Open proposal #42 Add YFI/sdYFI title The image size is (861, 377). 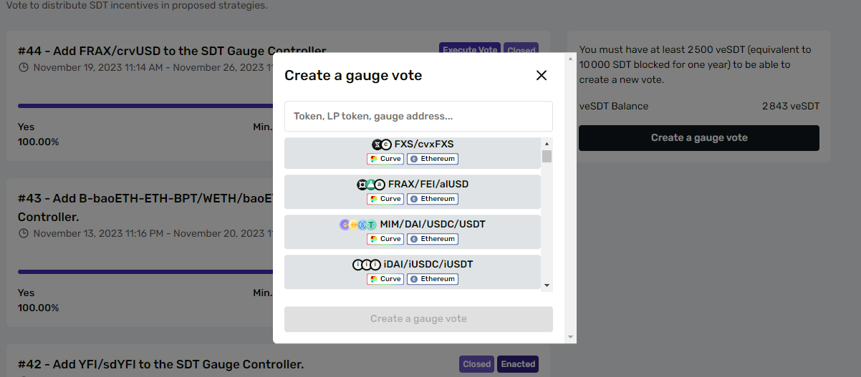pos(160,365)
